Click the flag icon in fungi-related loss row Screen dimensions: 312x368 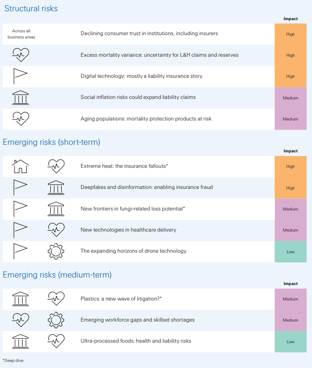[x=21, y=209]
